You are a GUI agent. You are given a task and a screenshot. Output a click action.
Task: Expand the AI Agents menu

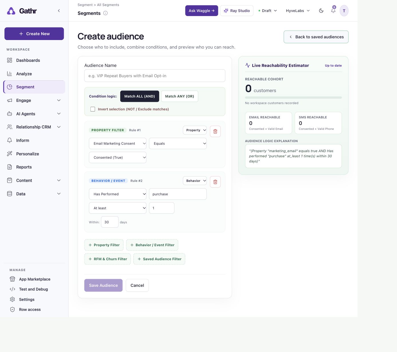tap(34, 114)
